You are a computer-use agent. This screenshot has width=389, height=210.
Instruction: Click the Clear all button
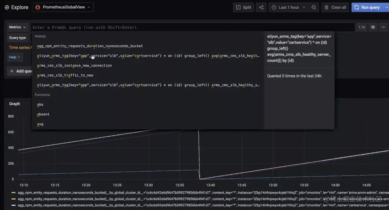tap(335, 7)
